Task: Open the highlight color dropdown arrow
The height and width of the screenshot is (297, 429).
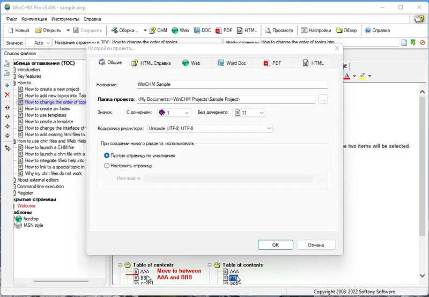Action: [369, 76]
